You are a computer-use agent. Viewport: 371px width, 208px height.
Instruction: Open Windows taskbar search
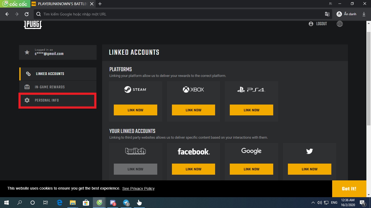click(20, 203)
